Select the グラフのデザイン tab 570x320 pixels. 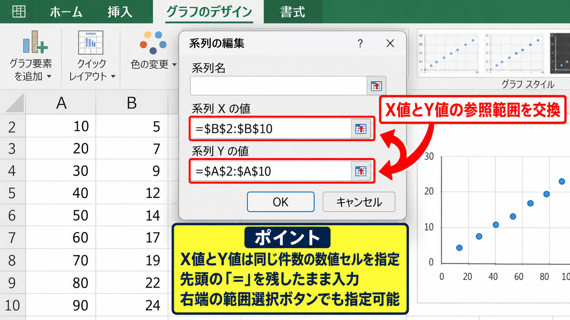click(209, 12)
